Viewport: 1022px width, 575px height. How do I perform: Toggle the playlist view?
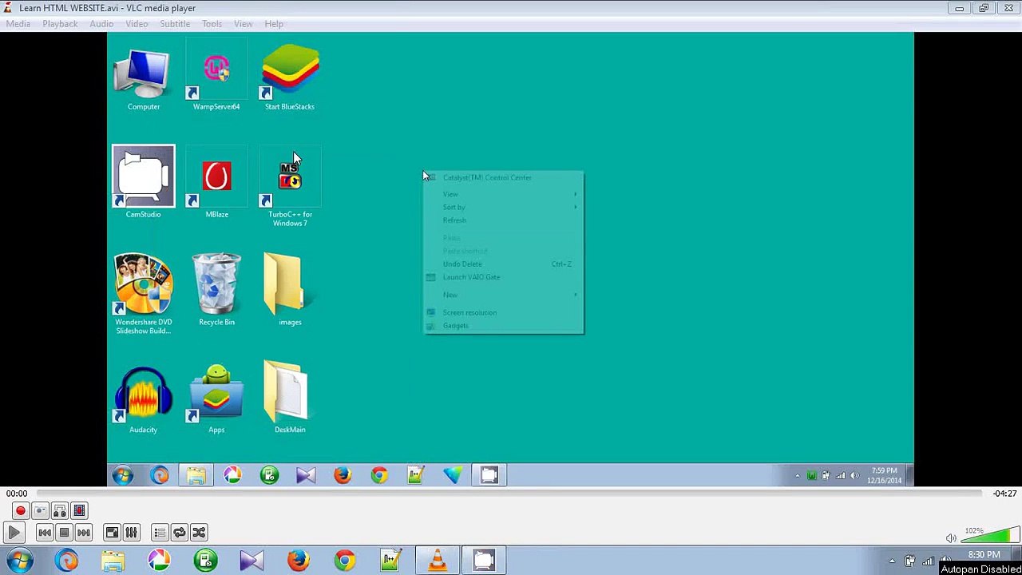(x=160, y=533)
